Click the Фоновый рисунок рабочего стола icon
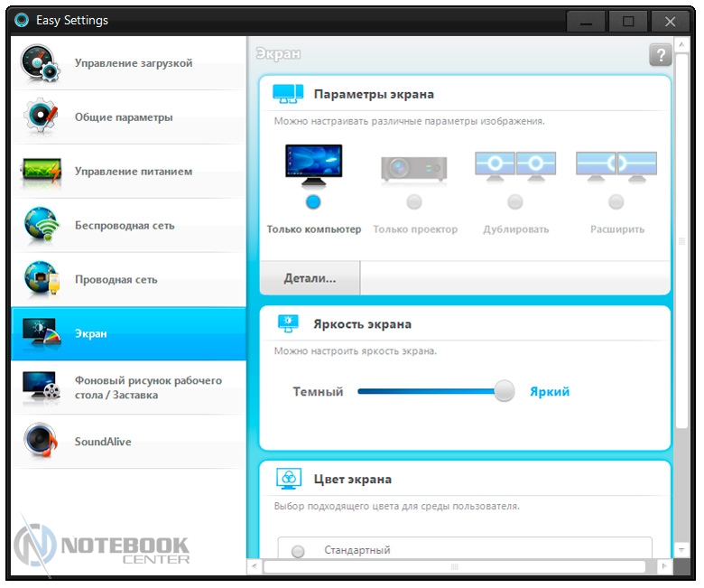704x588 pixels. pyautogui.click(x=42, y=387)
